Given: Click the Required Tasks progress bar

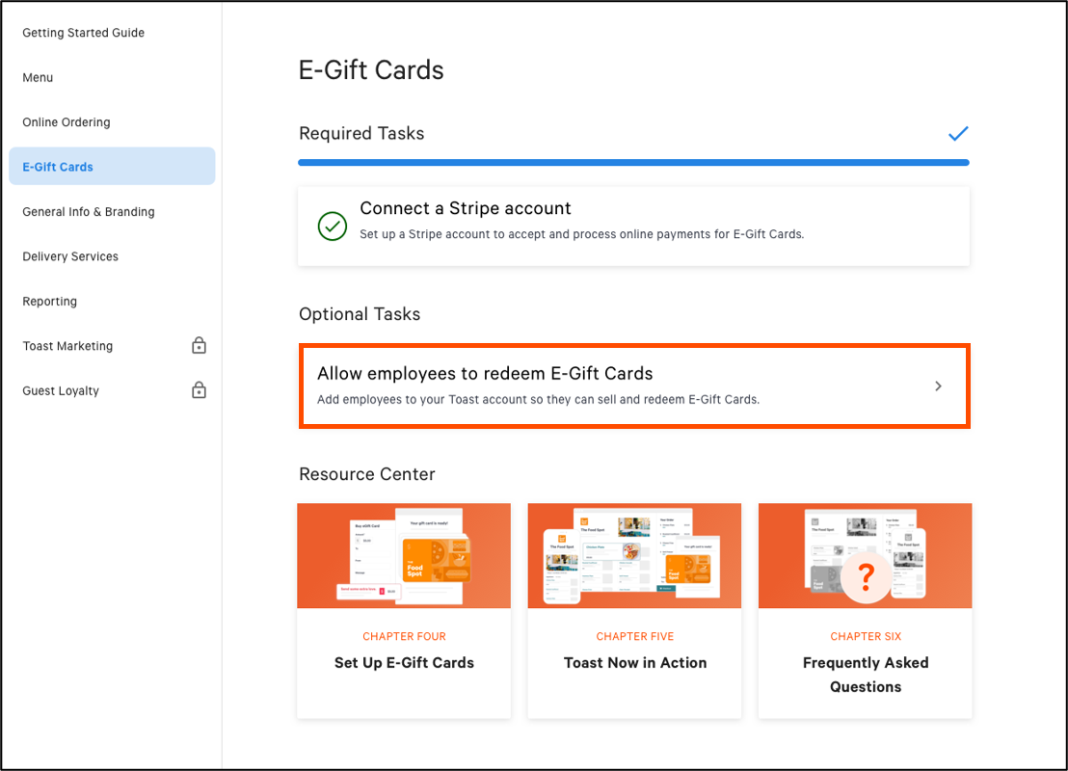Looking at the screenshot, I should (633, 163).
